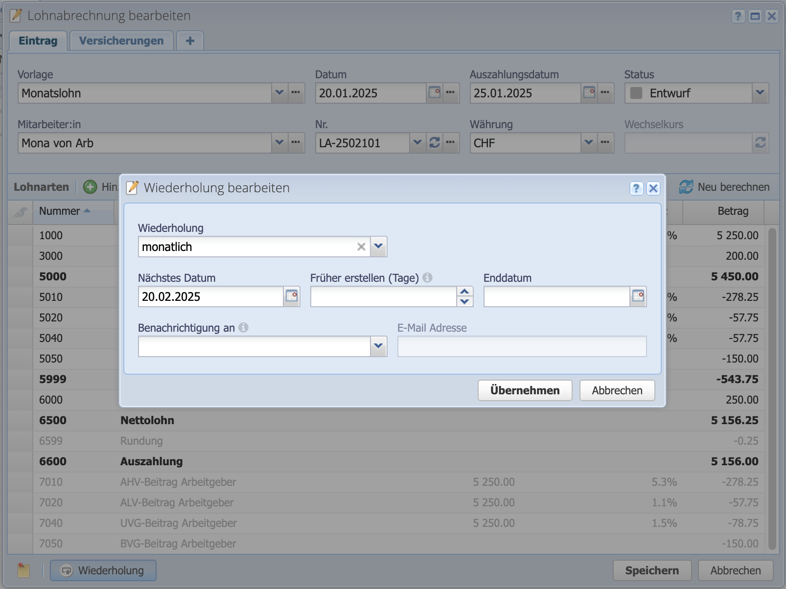This screenshot has width=786, height=589.
Task: Switch to the Versicherungen tab
Action: [121, 41]
